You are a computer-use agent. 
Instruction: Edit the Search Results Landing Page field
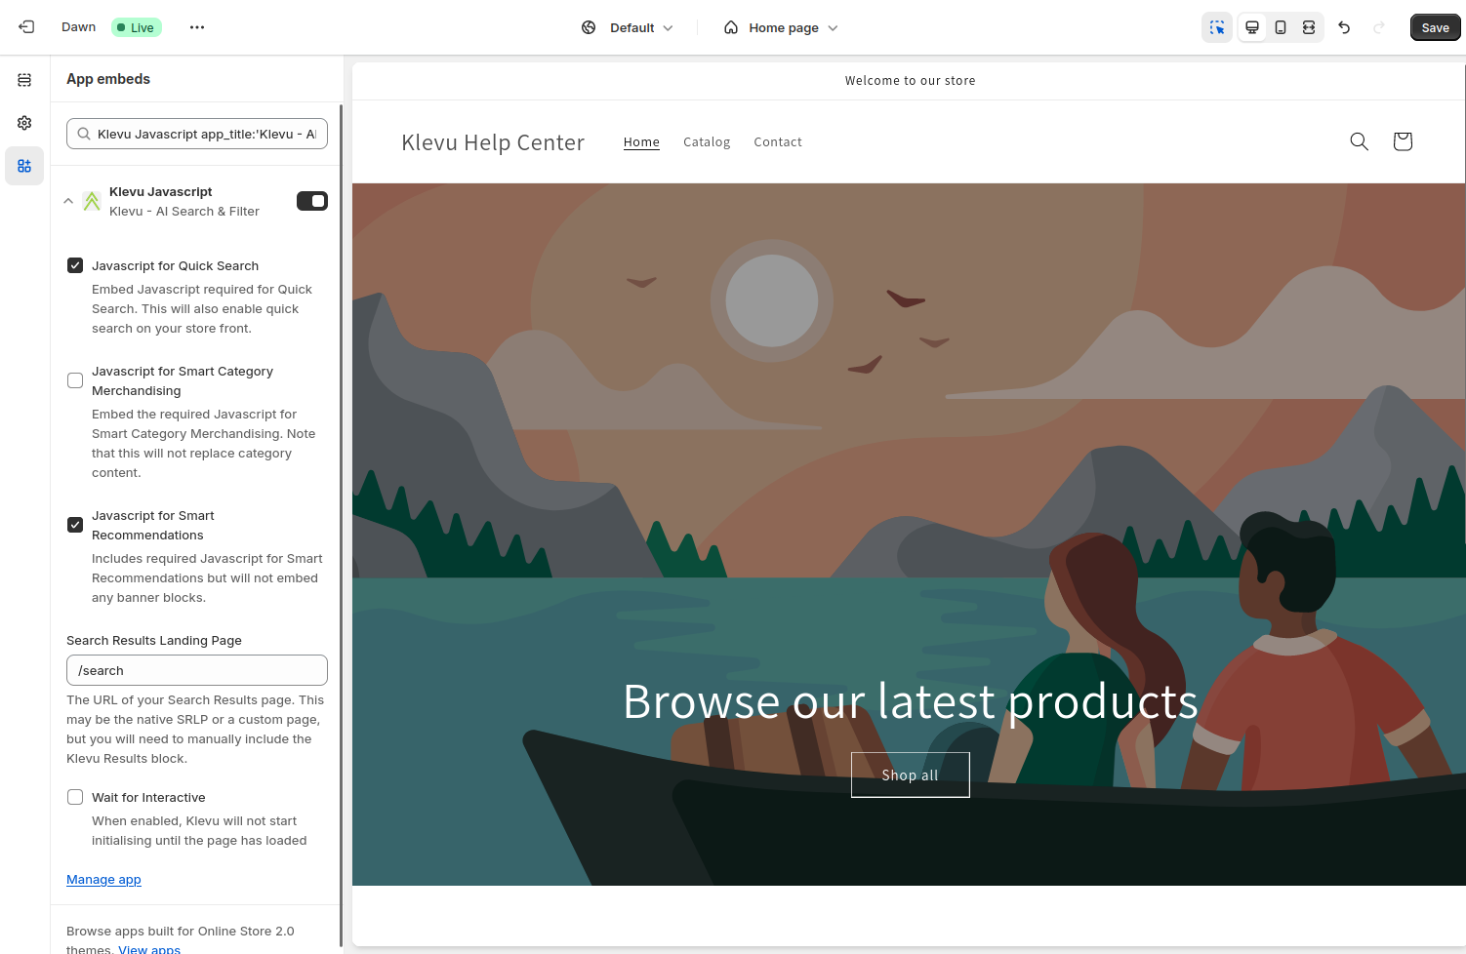click(197, 670)
